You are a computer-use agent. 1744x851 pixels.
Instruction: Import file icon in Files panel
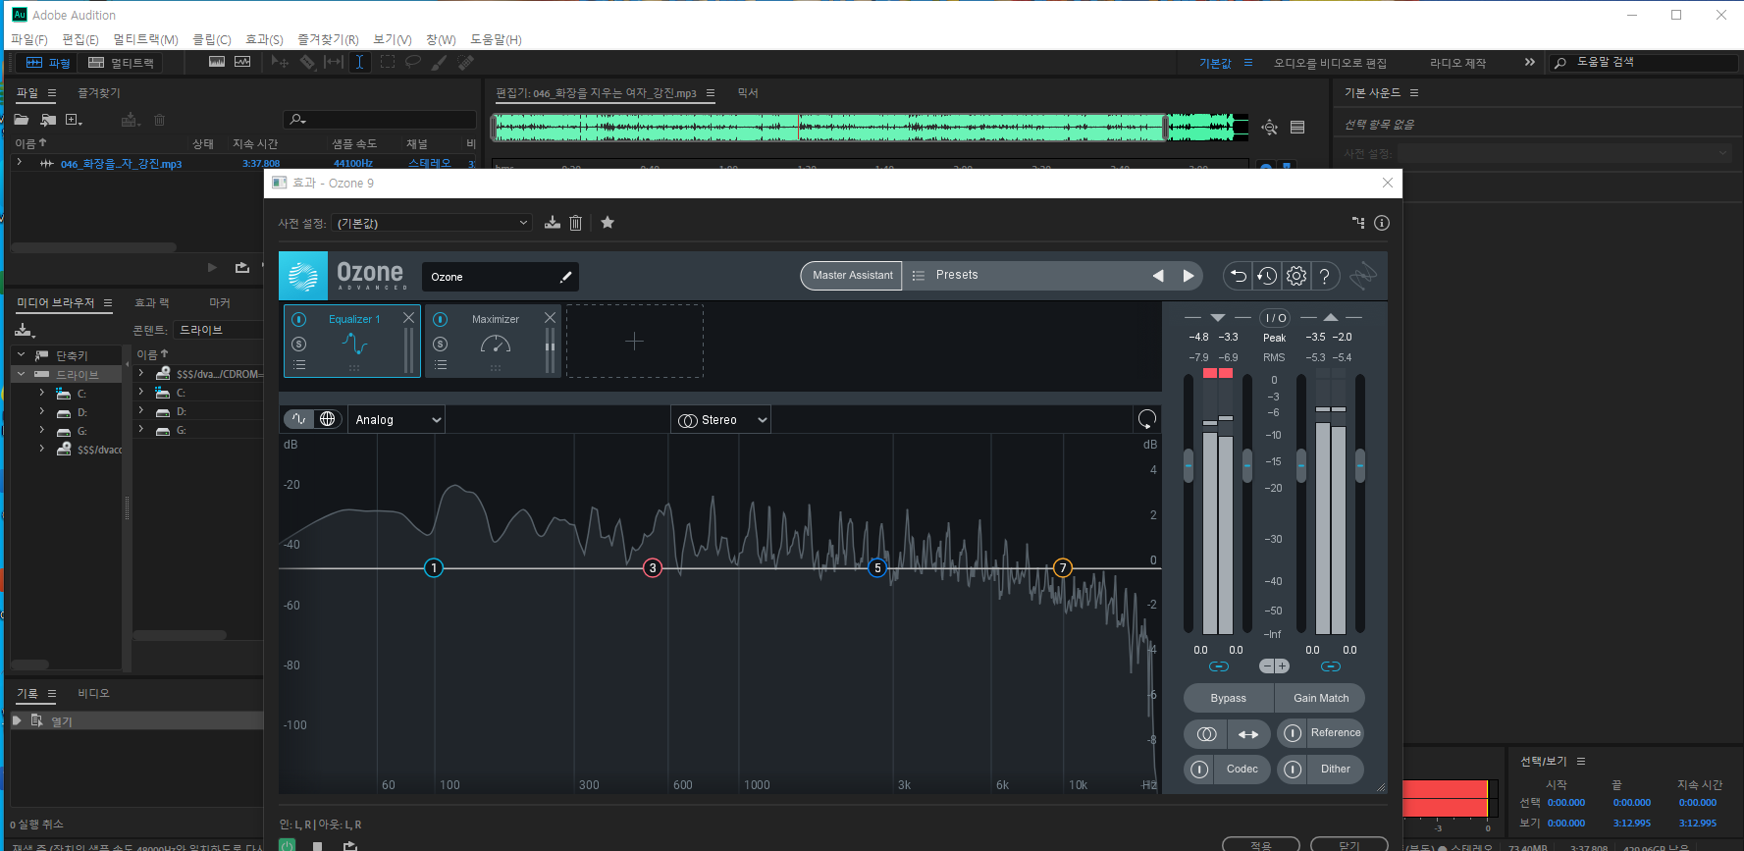48,120
